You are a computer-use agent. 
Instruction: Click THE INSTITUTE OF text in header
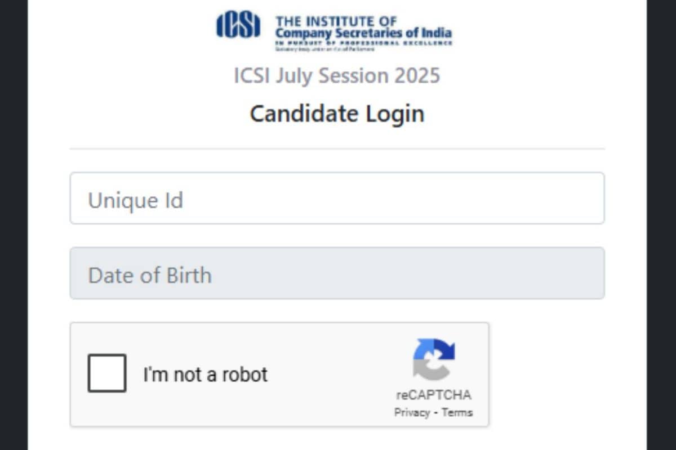336,21
